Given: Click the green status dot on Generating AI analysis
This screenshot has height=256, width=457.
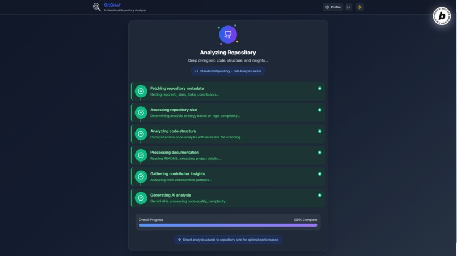Looking at the screenshot, I should tap(320, 196).
